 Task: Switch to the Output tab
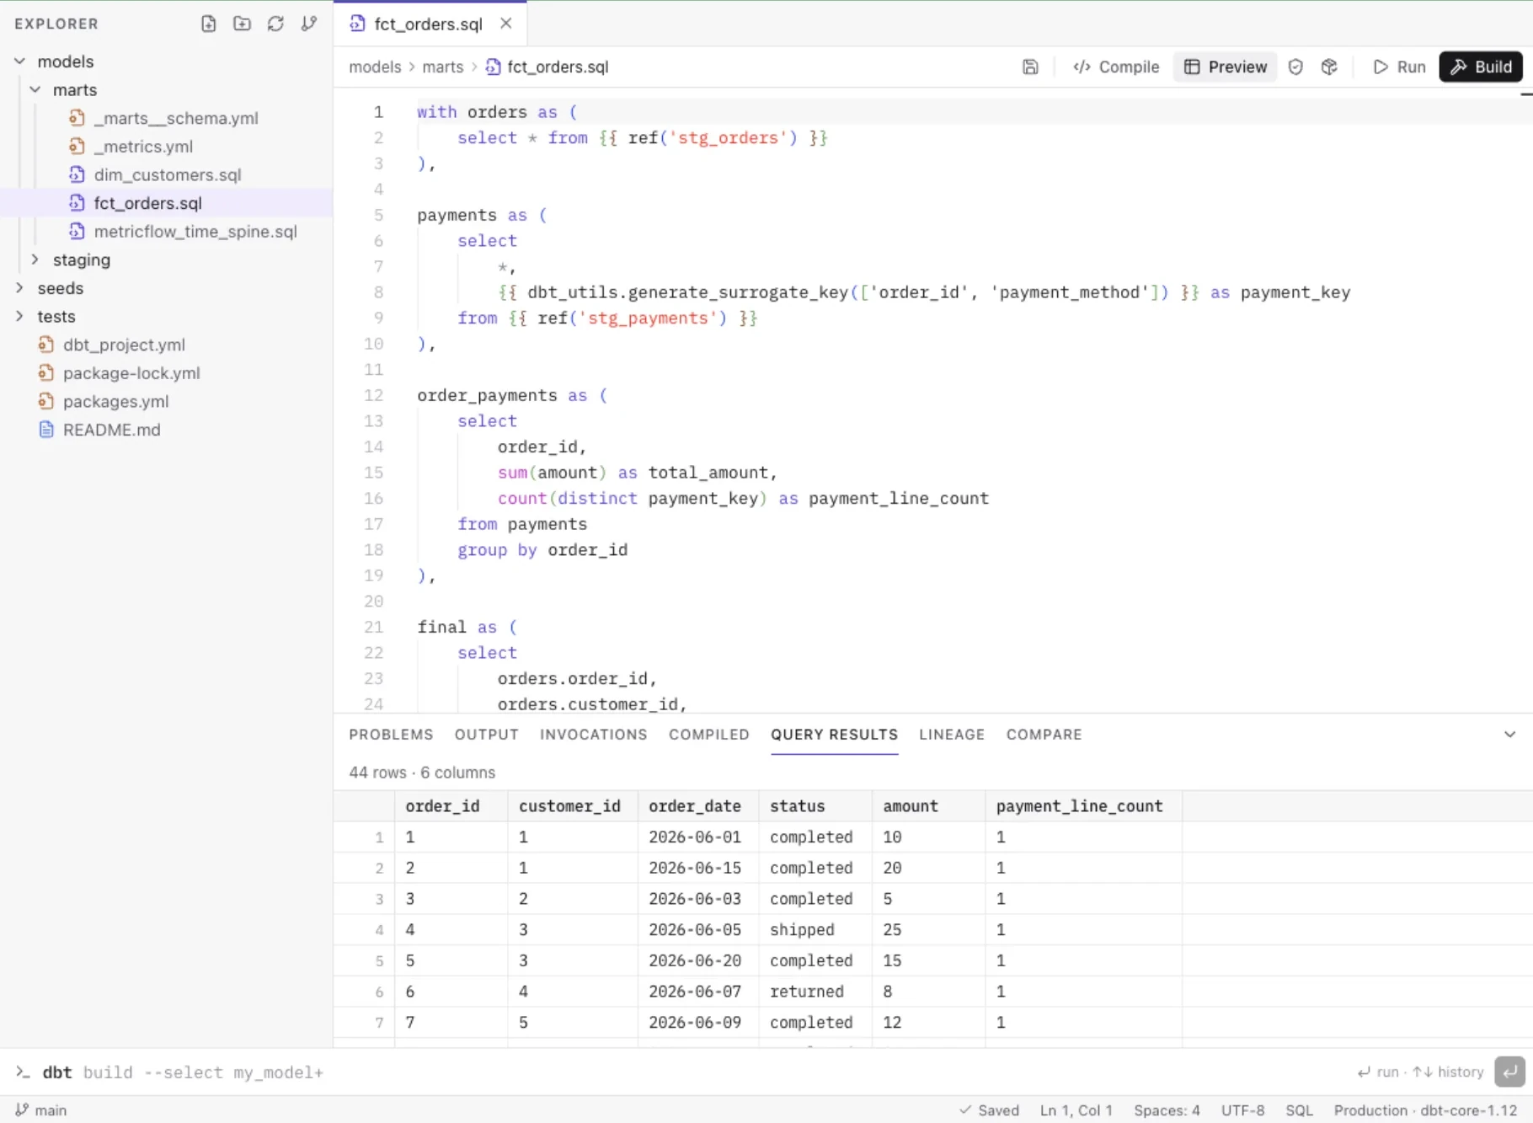pos(487,735)
